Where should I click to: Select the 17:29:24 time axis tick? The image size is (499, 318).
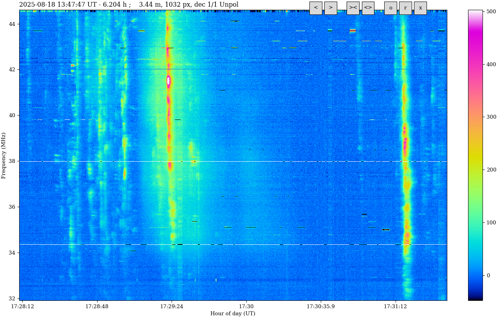point(172,306)
